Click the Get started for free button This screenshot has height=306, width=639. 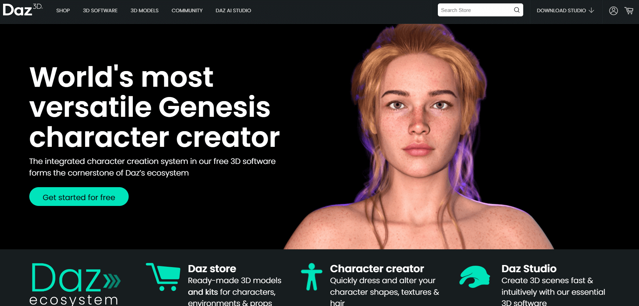[x=79, y=197]
